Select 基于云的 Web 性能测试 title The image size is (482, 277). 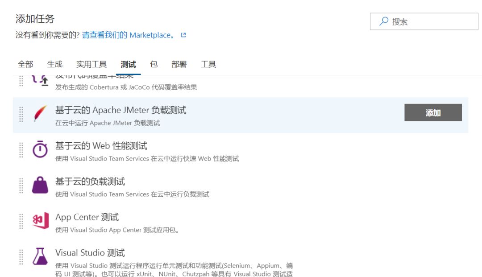click(x=101, y=145)
